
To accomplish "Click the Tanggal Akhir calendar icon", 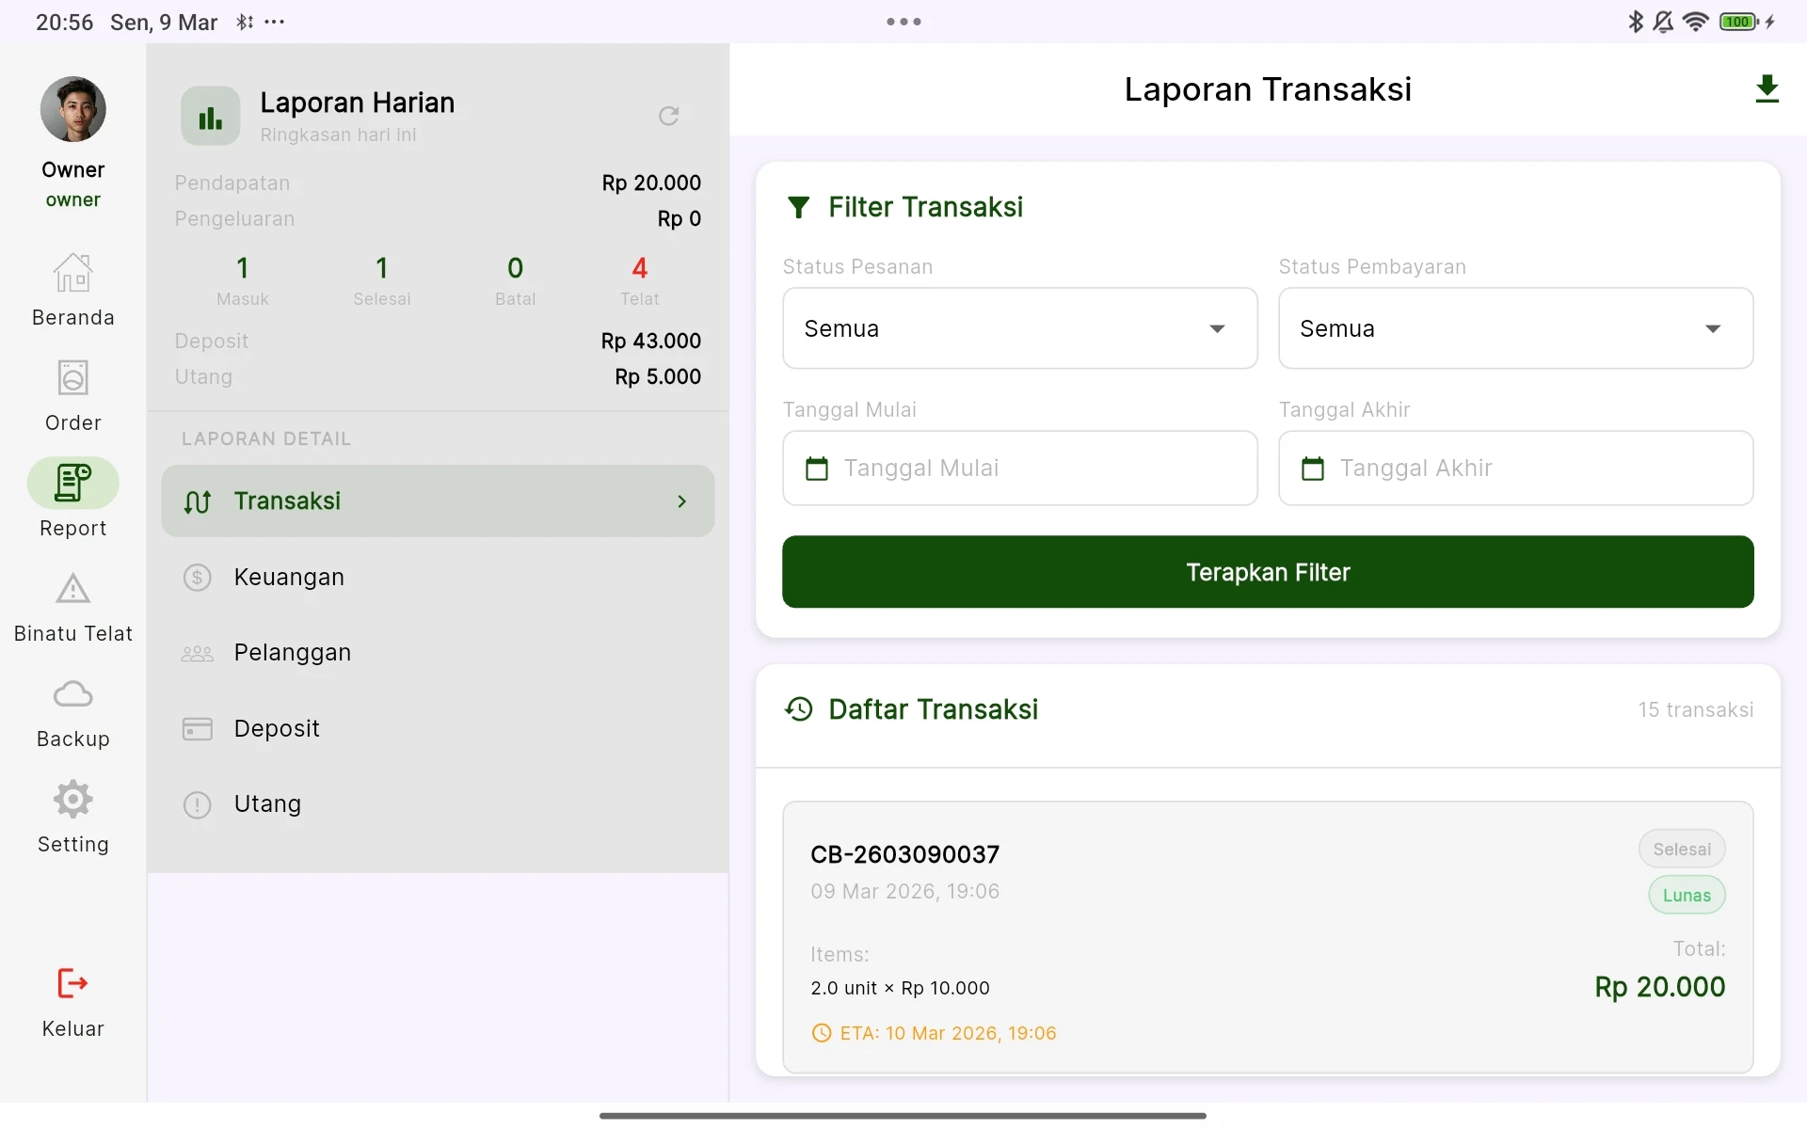I will [x=1312, y=469].
